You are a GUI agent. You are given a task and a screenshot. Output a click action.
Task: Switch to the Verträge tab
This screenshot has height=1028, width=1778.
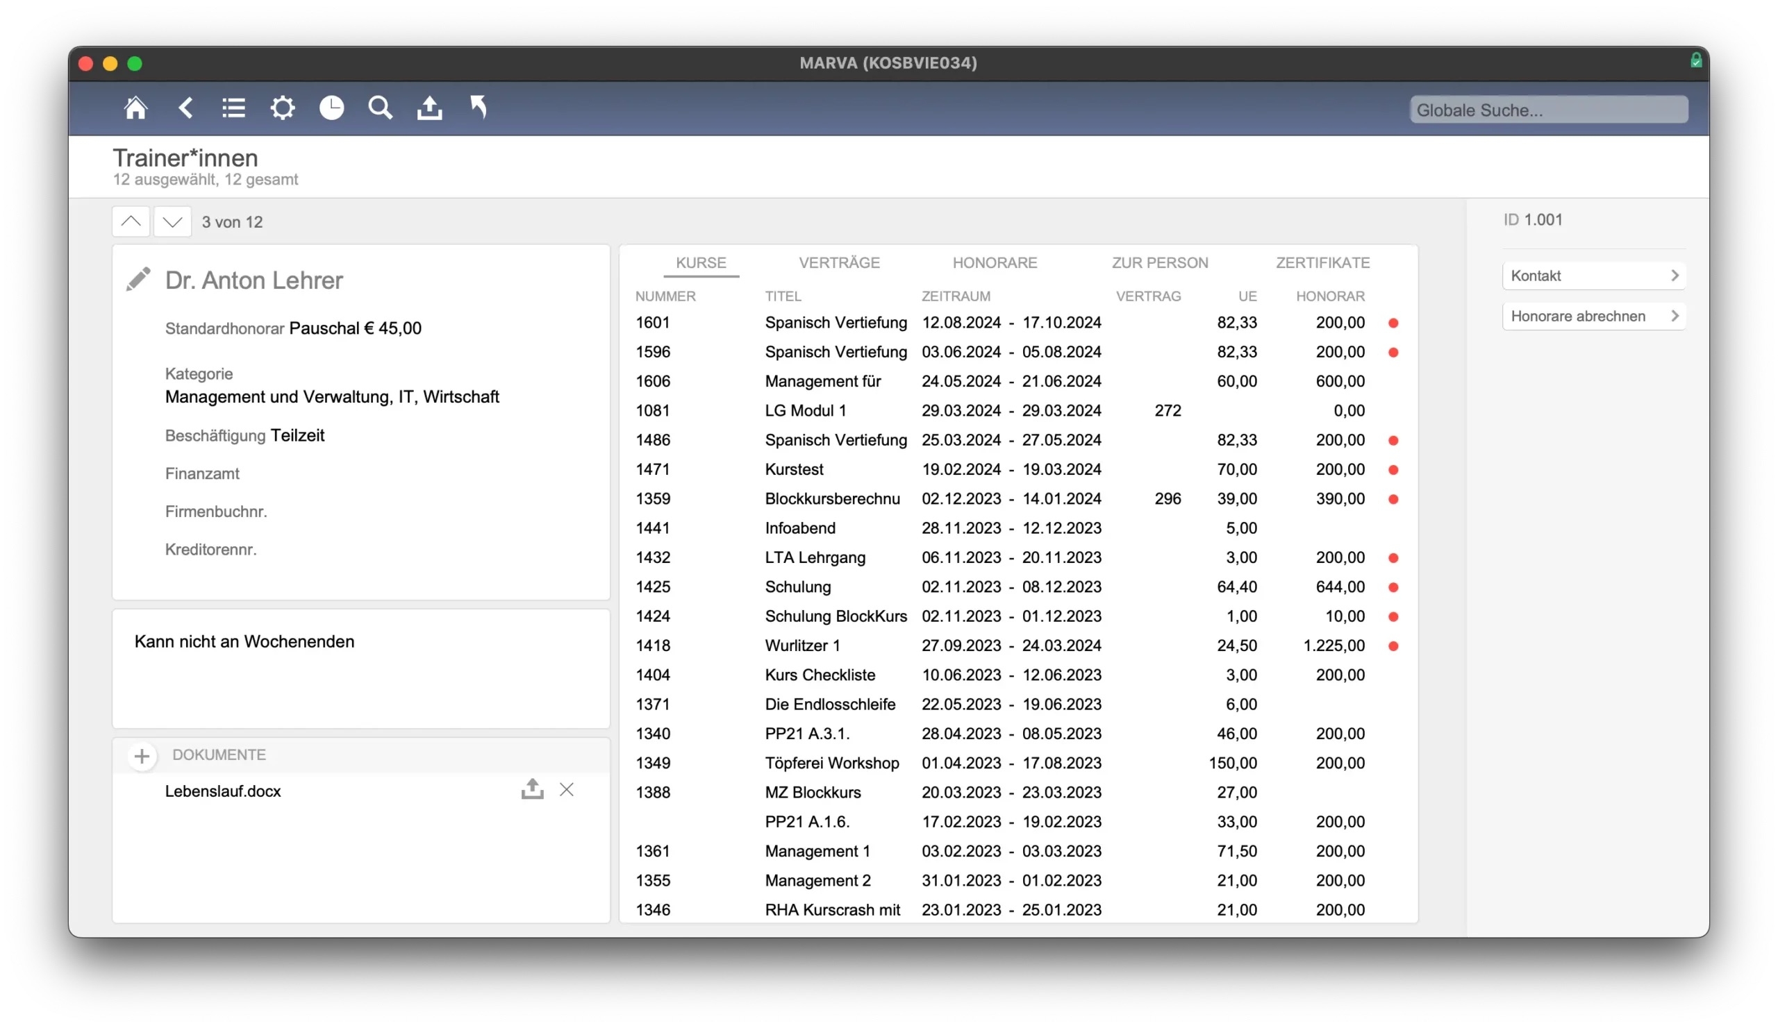click(x=839, y=263)
